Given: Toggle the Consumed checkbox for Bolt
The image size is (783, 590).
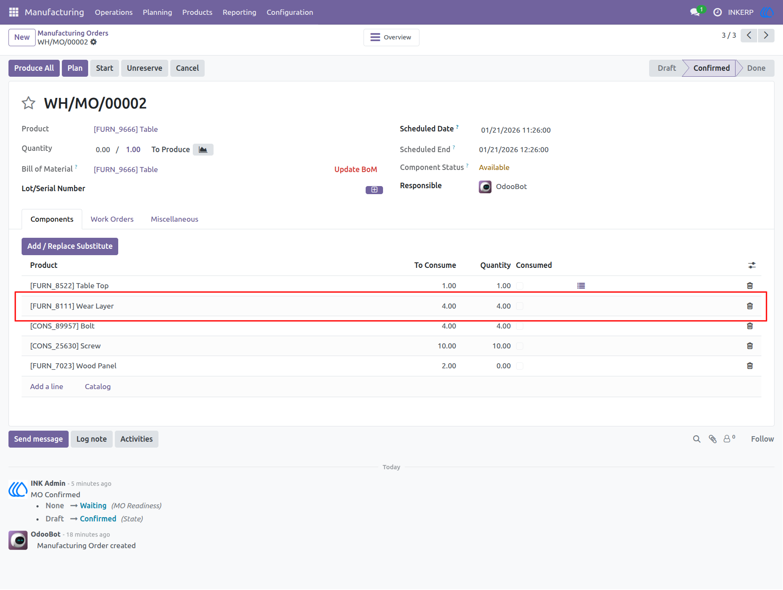Looking at the screenshot, I should click(520, 326).
